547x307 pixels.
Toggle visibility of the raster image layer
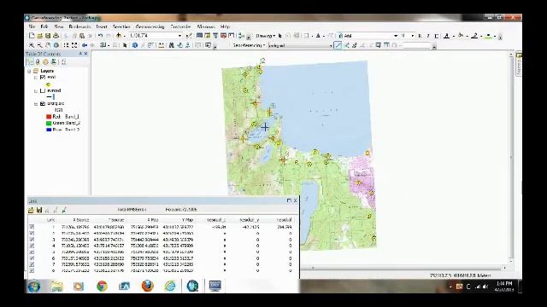43,104
